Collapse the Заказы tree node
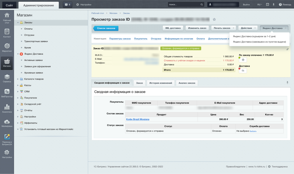Viewport: 294px width, 174px height. [x=18, y=23]
